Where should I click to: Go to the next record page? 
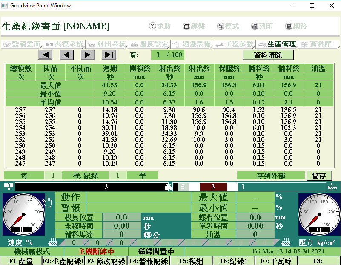coord(88,55)
